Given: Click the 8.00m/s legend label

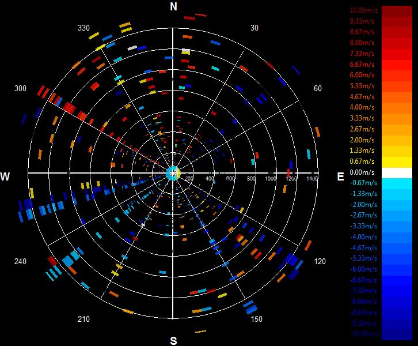Looking at the screenshot, I should [x=362, y=43].
